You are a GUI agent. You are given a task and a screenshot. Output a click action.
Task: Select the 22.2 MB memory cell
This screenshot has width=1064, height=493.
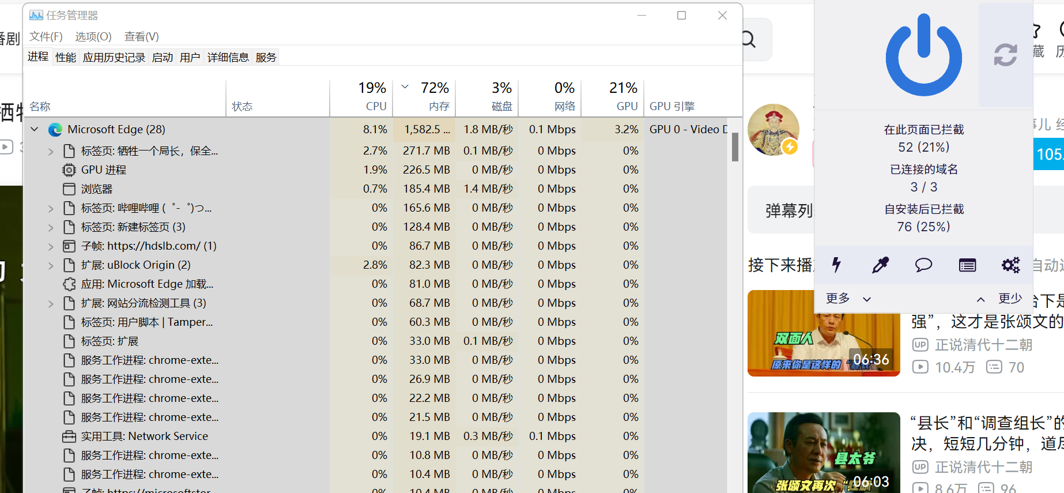(424, 398)
